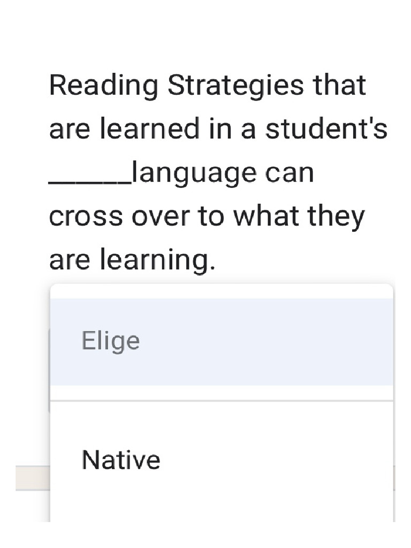
Task: Choose the Elige placeholder option
Action: [x=111, y=341]
